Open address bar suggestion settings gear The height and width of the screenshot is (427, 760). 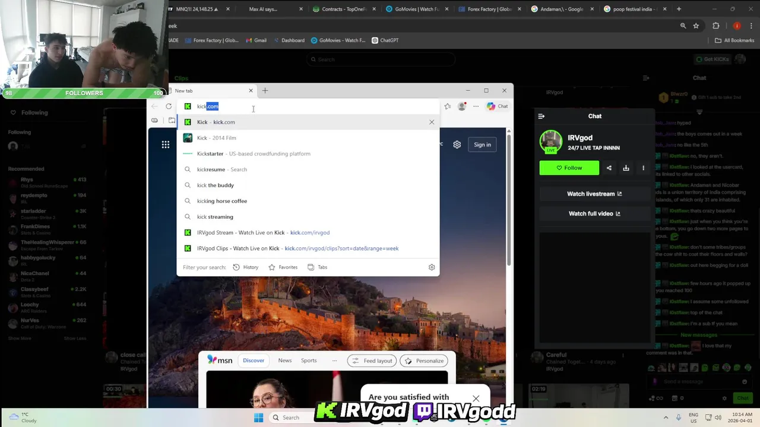click(432, 267)
